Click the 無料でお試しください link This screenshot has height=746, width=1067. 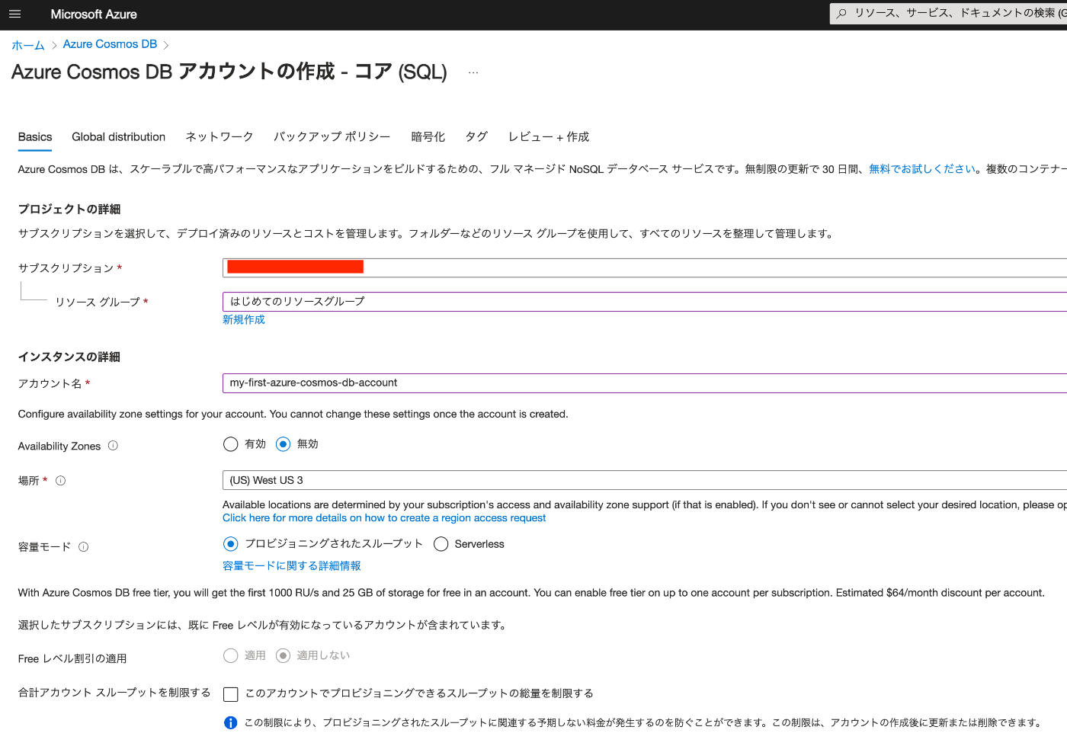(922, 169)
